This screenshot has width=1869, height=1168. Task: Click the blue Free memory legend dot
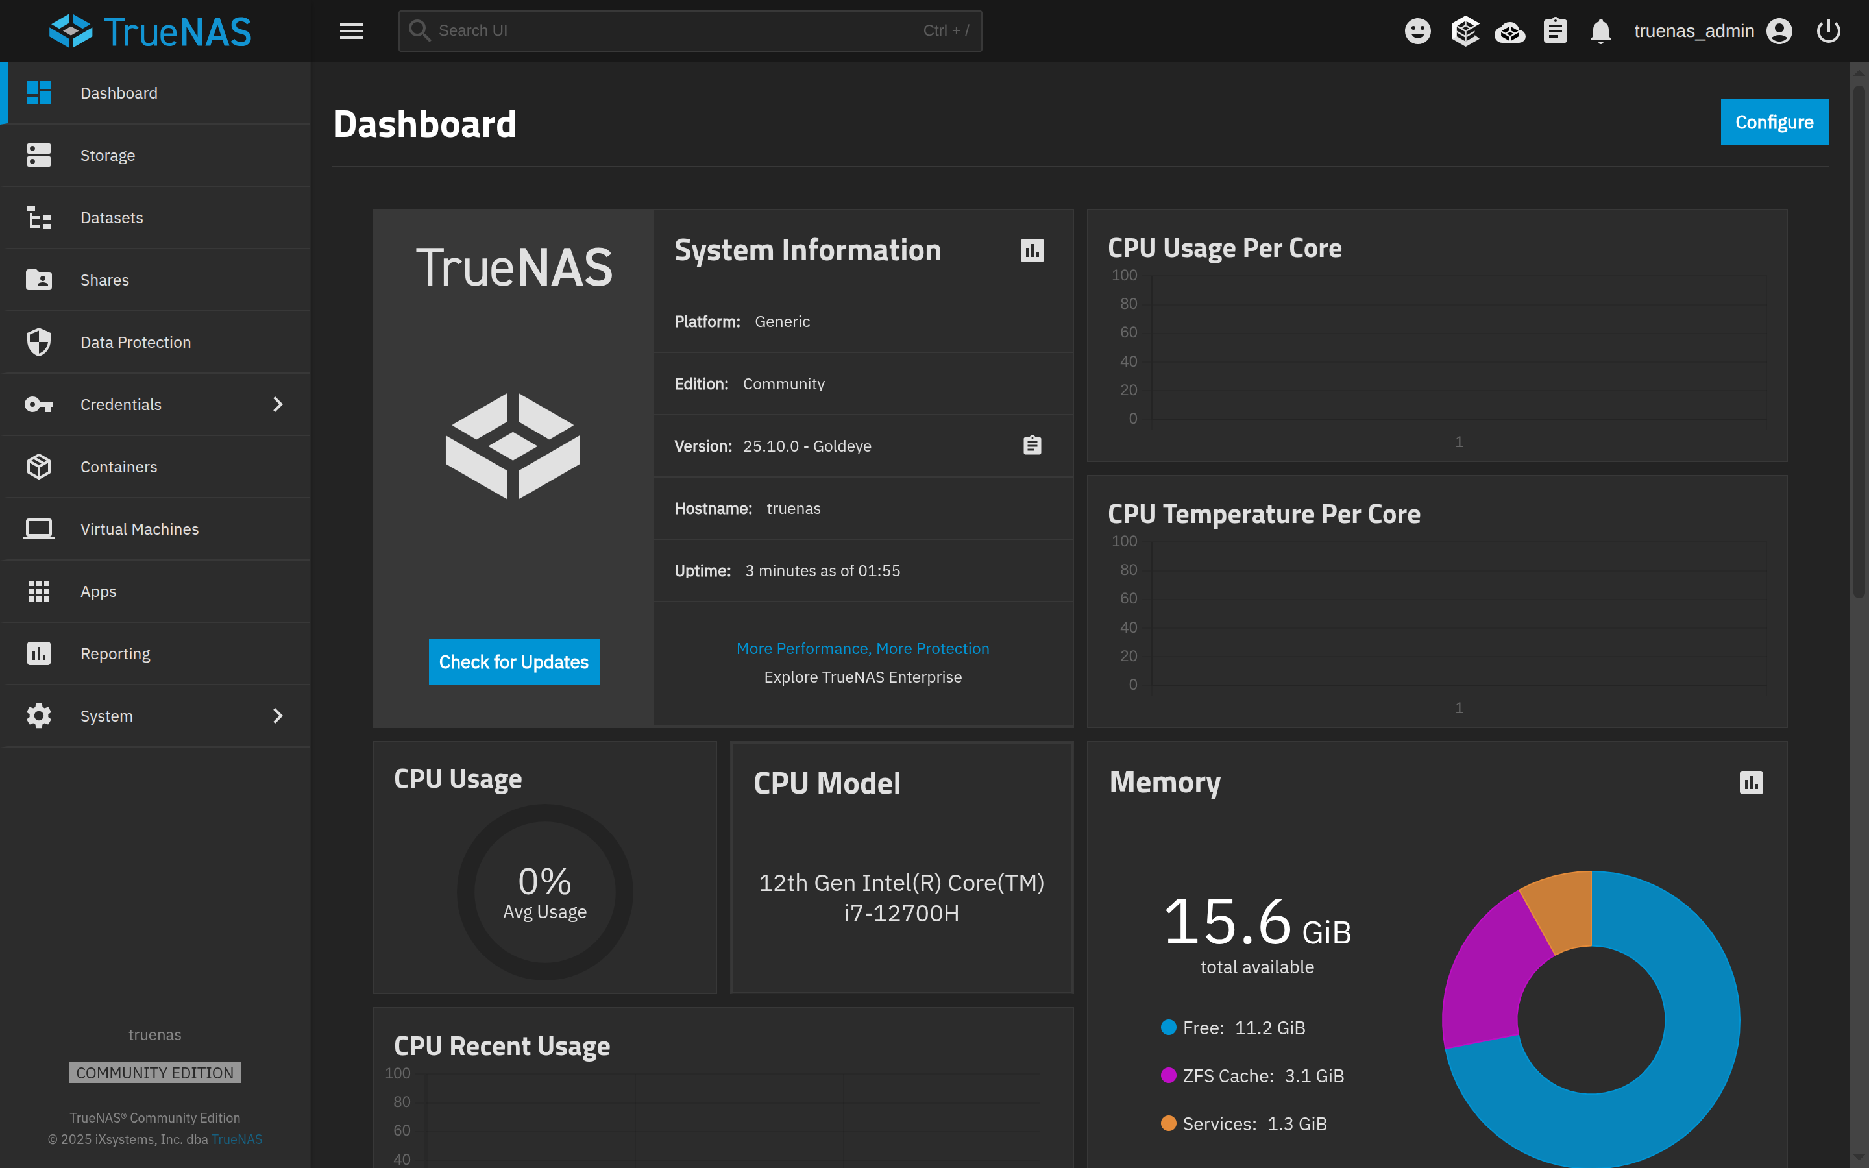1169,1027
